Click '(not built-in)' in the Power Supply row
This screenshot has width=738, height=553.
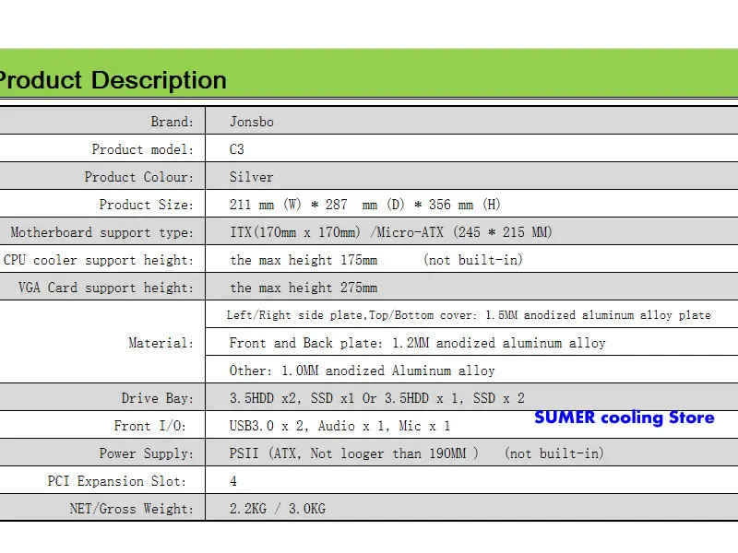tap(554, 453)
